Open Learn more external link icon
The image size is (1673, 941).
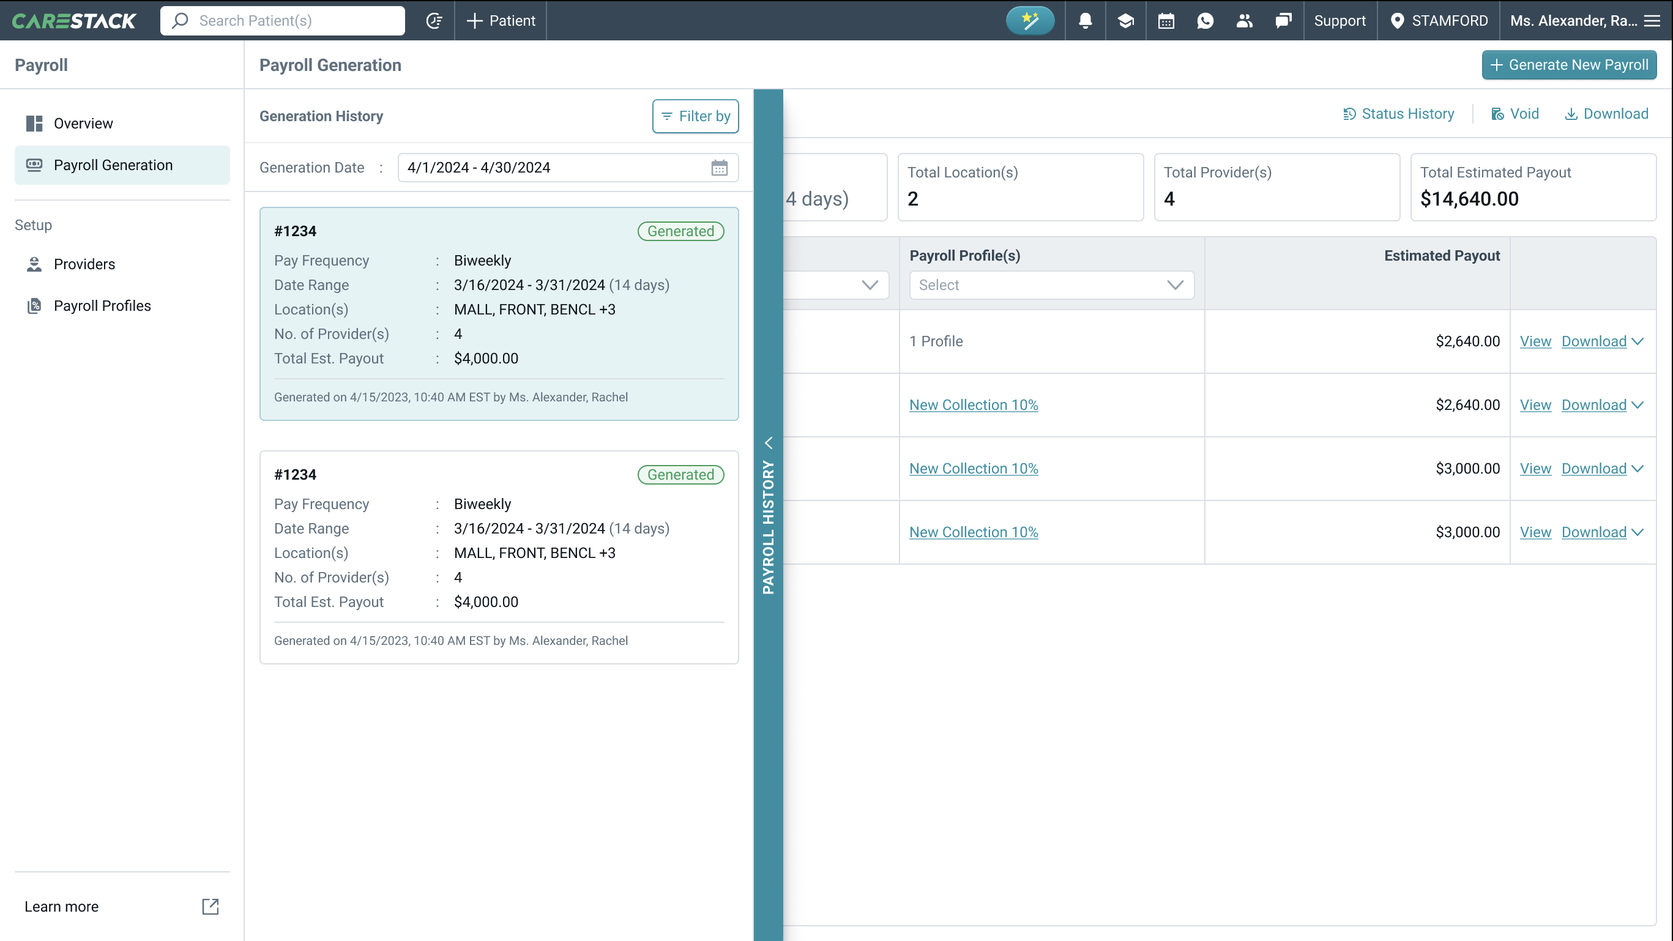tap(210, 907)
